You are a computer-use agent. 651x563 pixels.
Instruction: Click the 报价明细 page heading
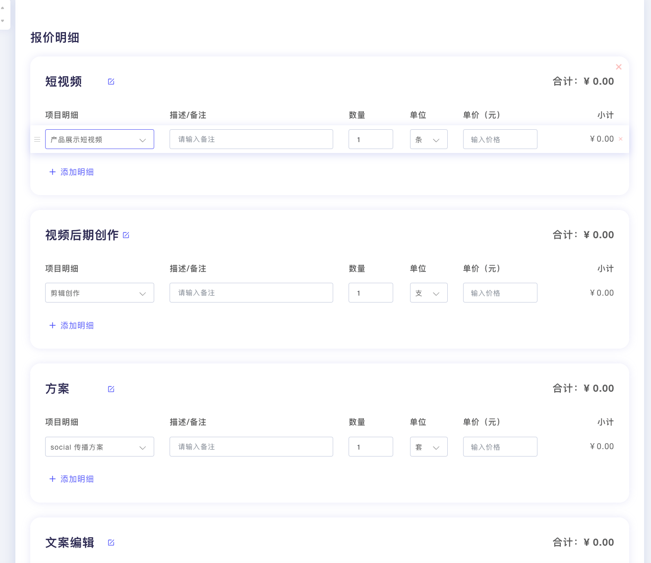55,38
